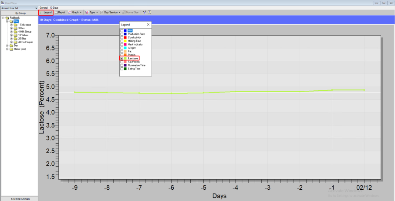Check the Conductivity checkbox
Image resolution: width=395 pixels, height=201 pixels.
point(122,37)
